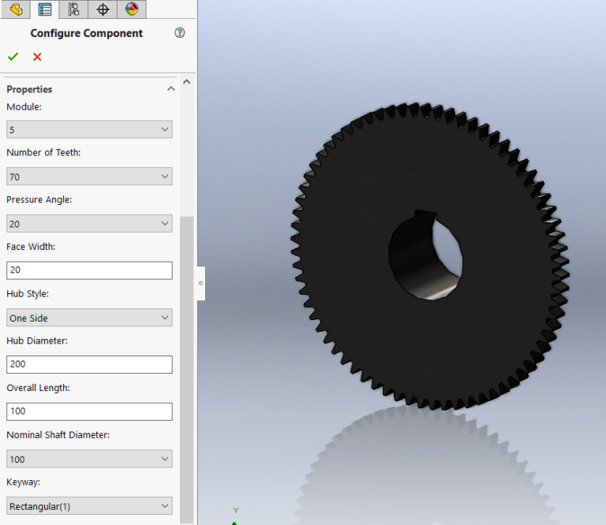Click the PropertyManager vertical scrollbar thumb

coord(187,369)
